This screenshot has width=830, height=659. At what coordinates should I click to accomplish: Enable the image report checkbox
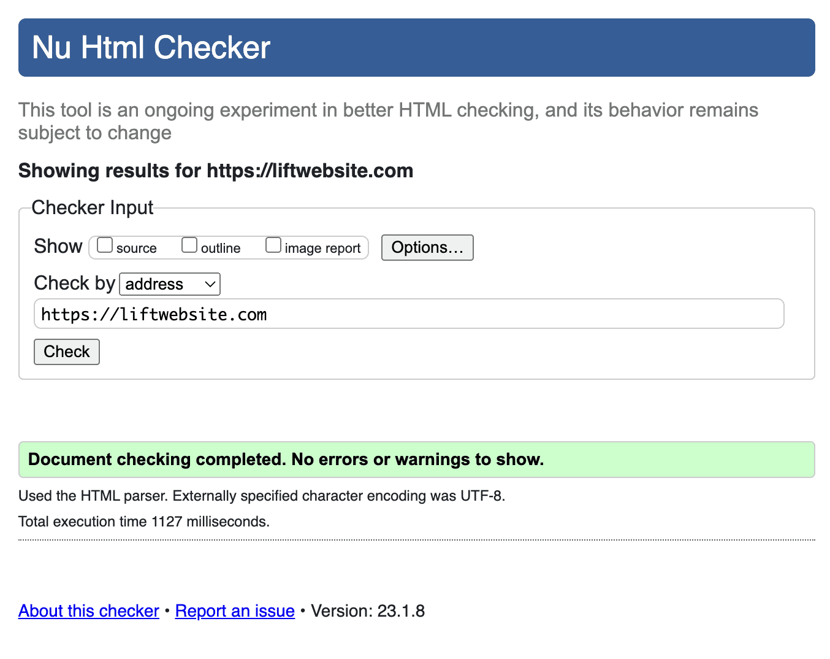pyautogui.click(x=273, y=245)
